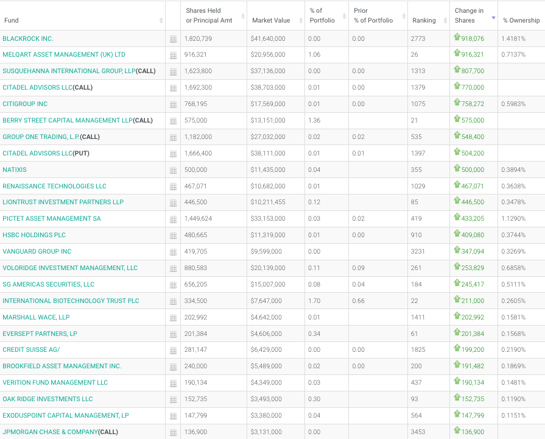Sort table by Fund column arrows
The width and height of the screenshot is (545, 439).
point(161,20)
